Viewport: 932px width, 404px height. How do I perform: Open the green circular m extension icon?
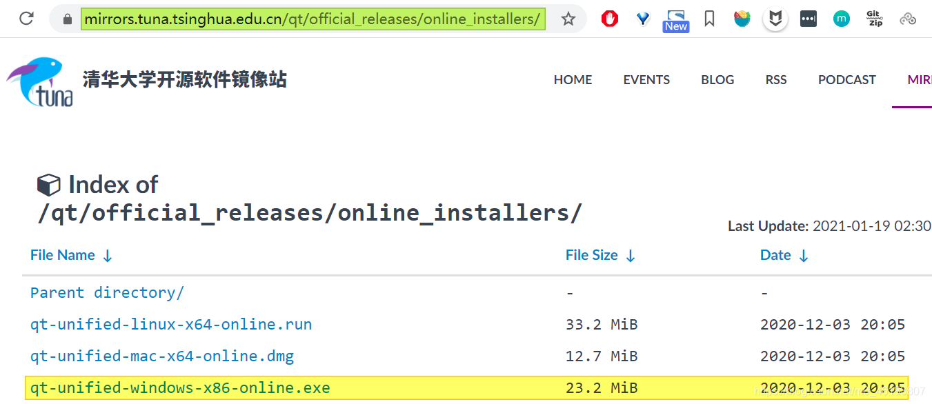point(842,19)
